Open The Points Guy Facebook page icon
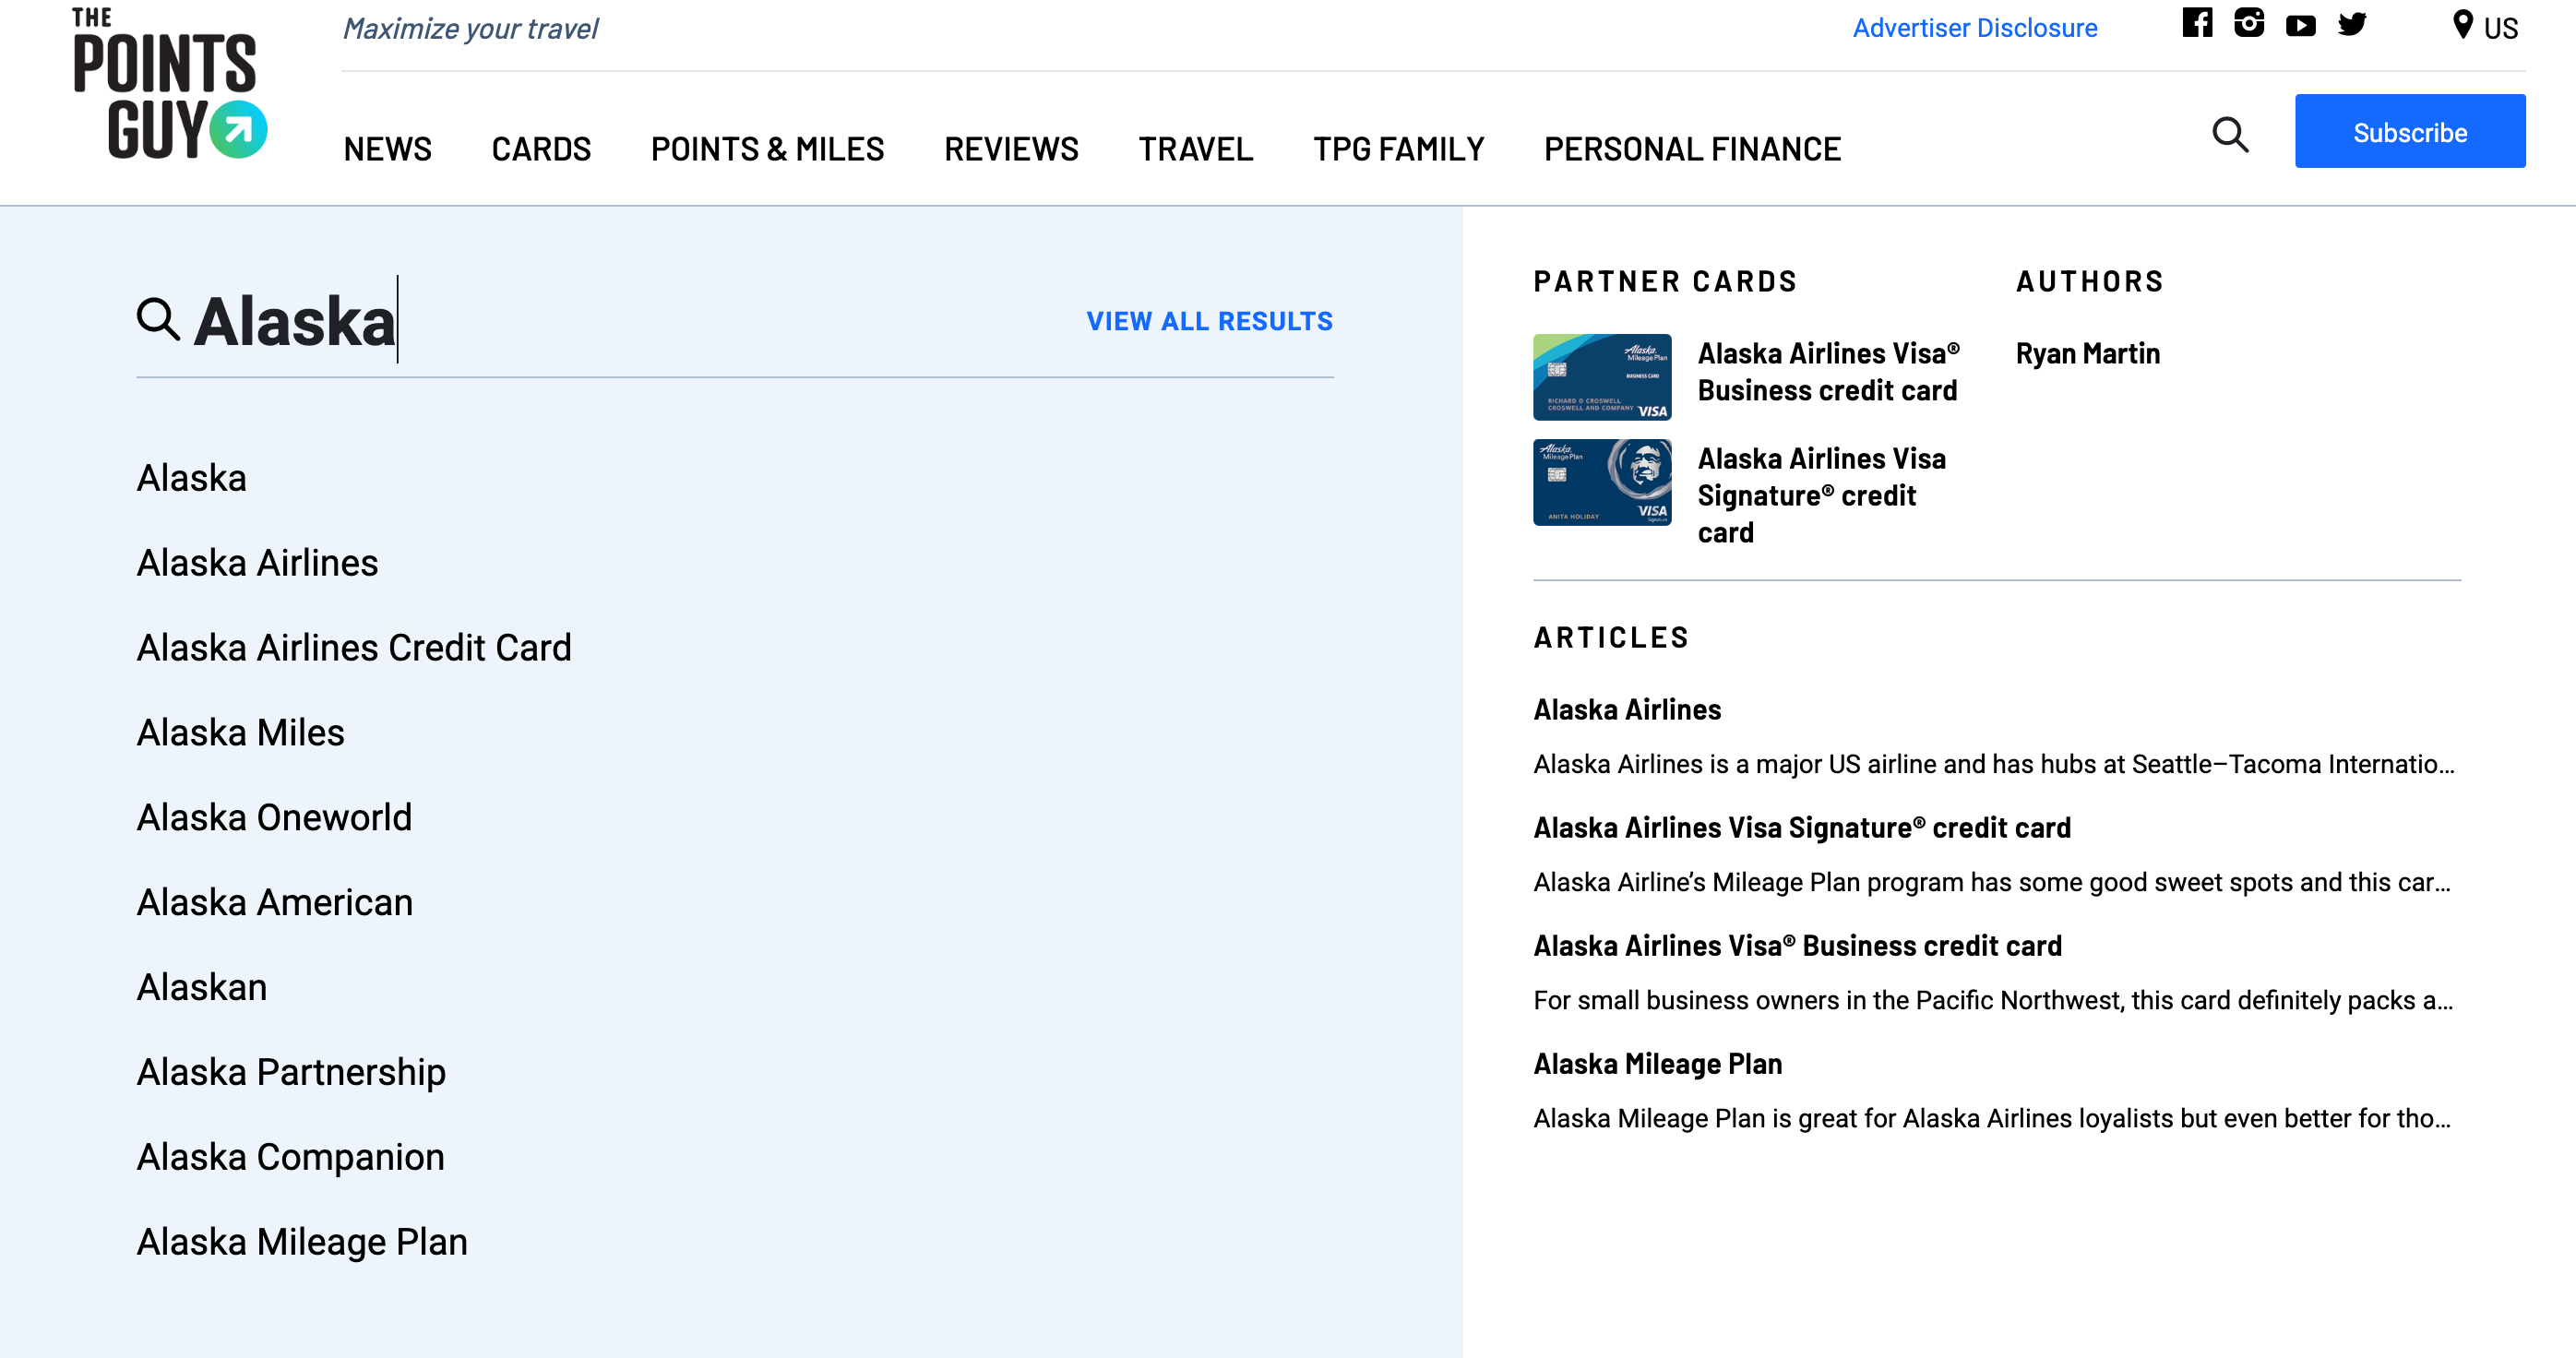 click(2197, 23)
